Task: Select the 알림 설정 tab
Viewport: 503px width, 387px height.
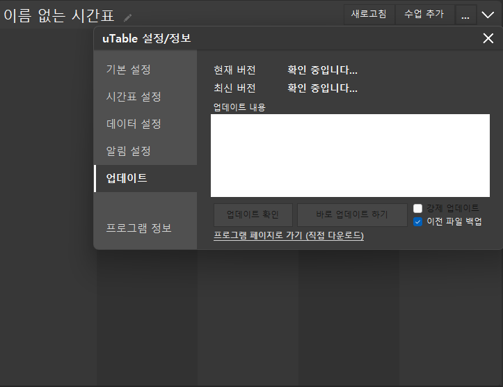Action: 145,151
